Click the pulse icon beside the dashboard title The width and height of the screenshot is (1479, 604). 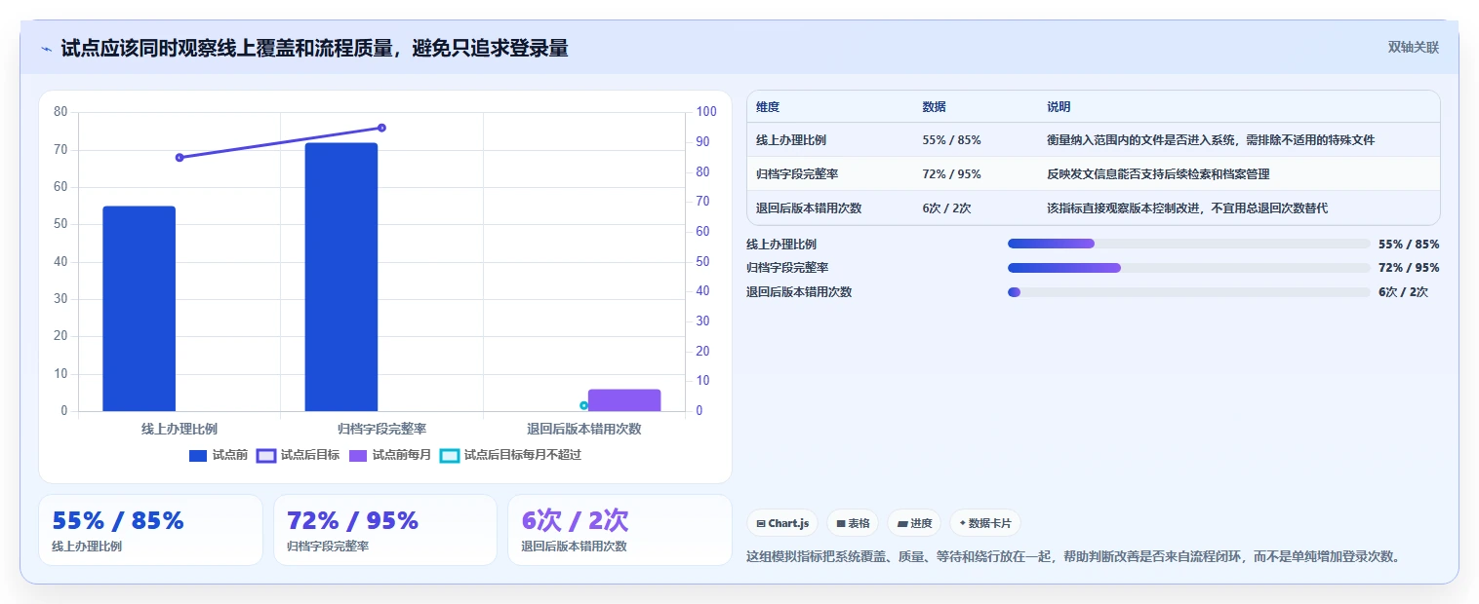click(46, 49)
